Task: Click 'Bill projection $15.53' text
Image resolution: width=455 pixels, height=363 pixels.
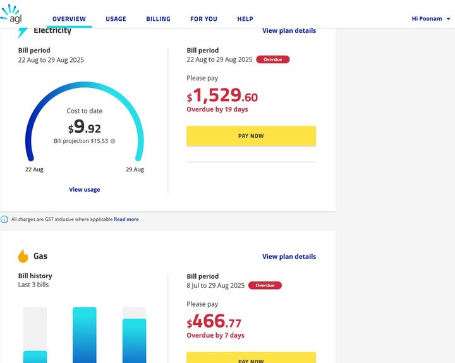Action: tap(81, 141)
